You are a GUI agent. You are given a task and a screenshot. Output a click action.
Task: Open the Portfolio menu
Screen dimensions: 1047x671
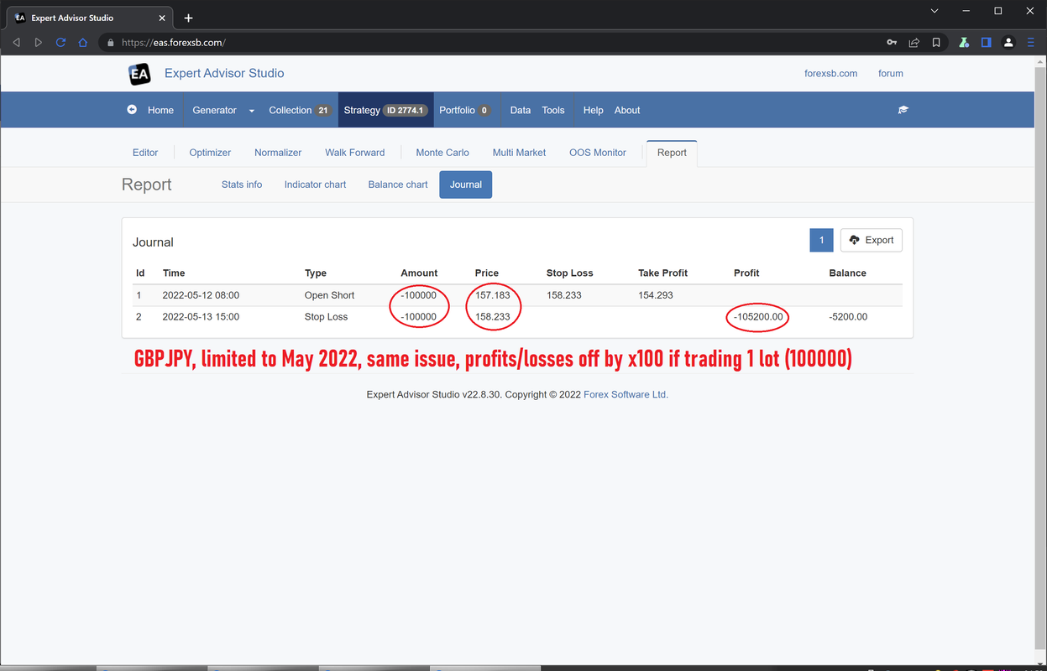click(x=465, y=110)
